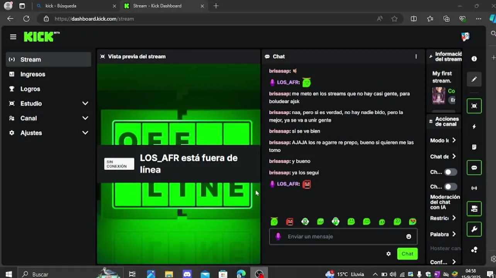Image resolution: width=496 pixels, height=278 pixels.
Task: Send message with green Chat button
Action: [407, 254]
